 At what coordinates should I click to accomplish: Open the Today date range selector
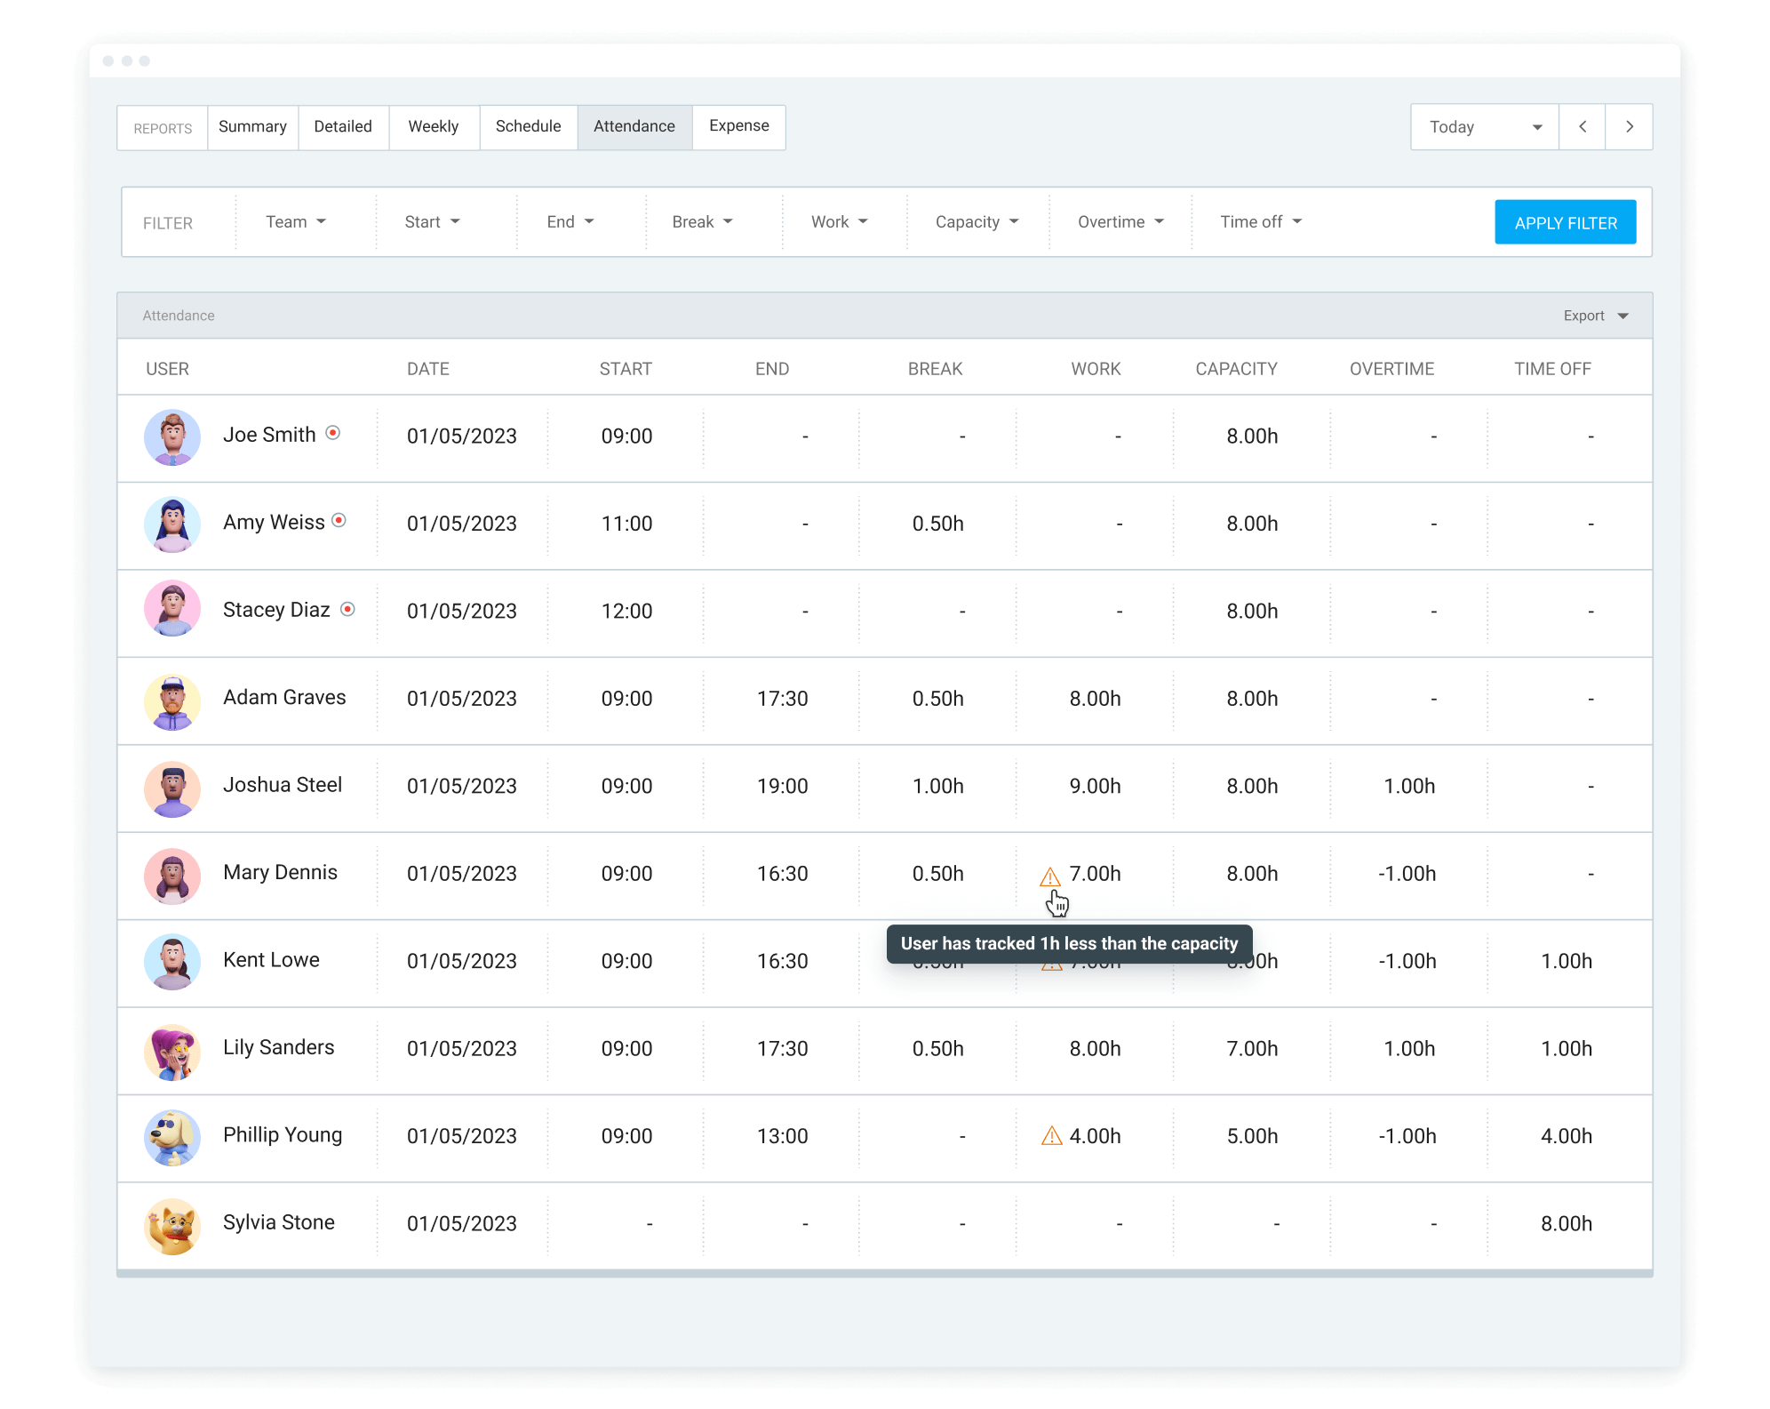tap(1484, 127)
